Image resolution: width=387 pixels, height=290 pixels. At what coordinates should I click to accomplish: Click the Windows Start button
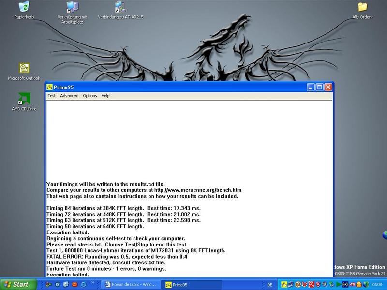(x=19, y=284)
